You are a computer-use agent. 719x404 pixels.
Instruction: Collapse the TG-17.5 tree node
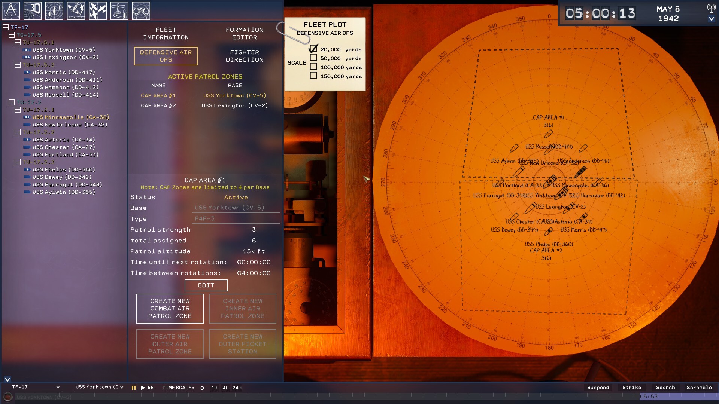[12, 35]
